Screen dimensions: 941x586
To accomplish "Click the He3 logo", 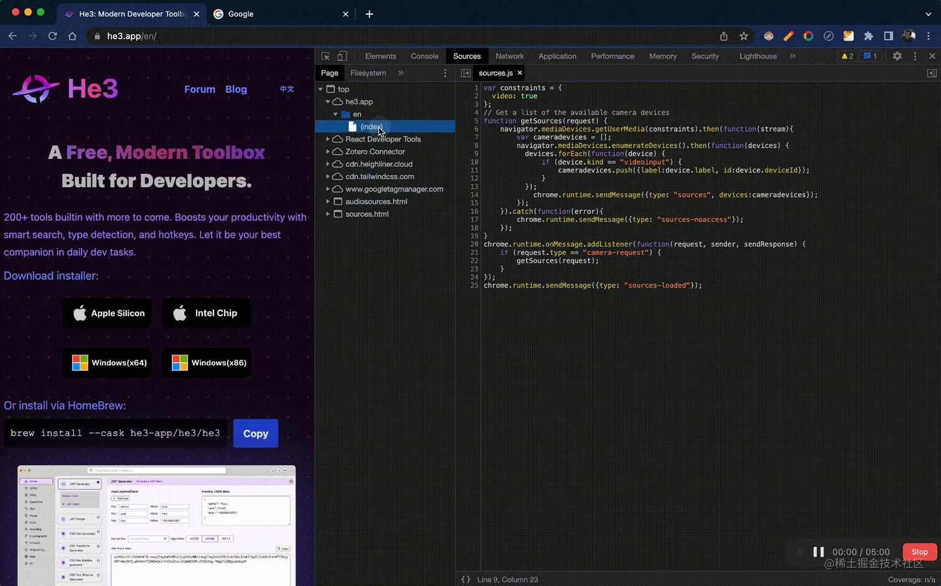I will [65, 89].
